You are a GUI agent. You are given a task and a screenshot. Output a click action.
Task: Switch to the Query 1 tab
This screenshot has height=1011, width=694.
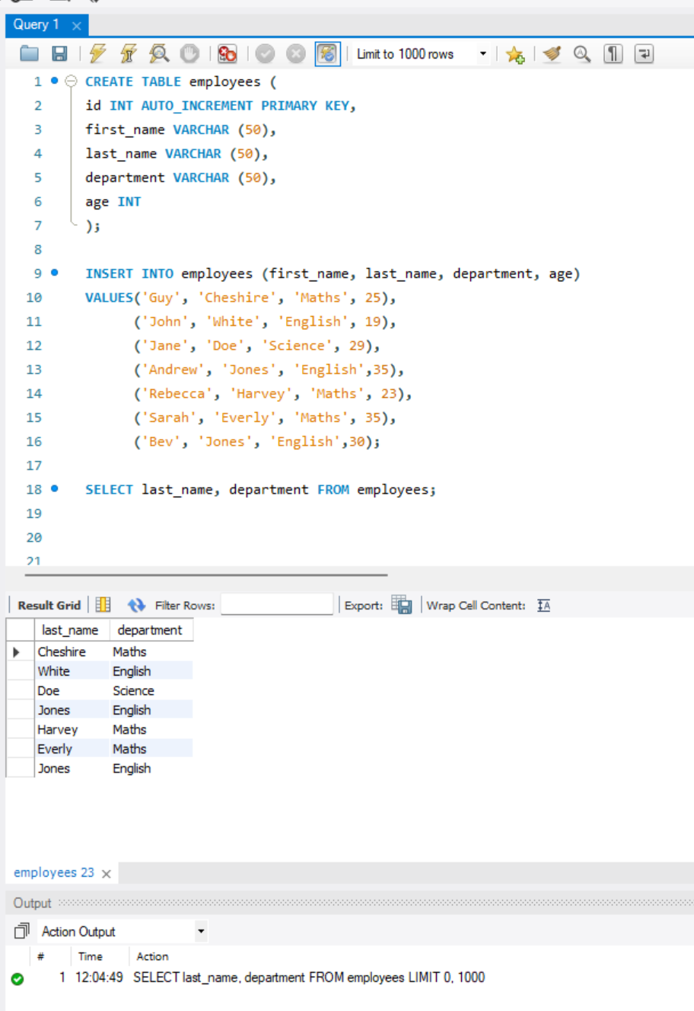point(37,24)
